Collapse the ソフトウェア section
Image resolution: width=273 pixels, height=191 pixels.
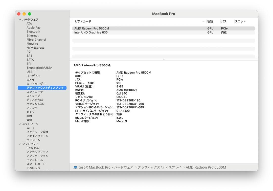pyautogui.click(x=20, y=144)
